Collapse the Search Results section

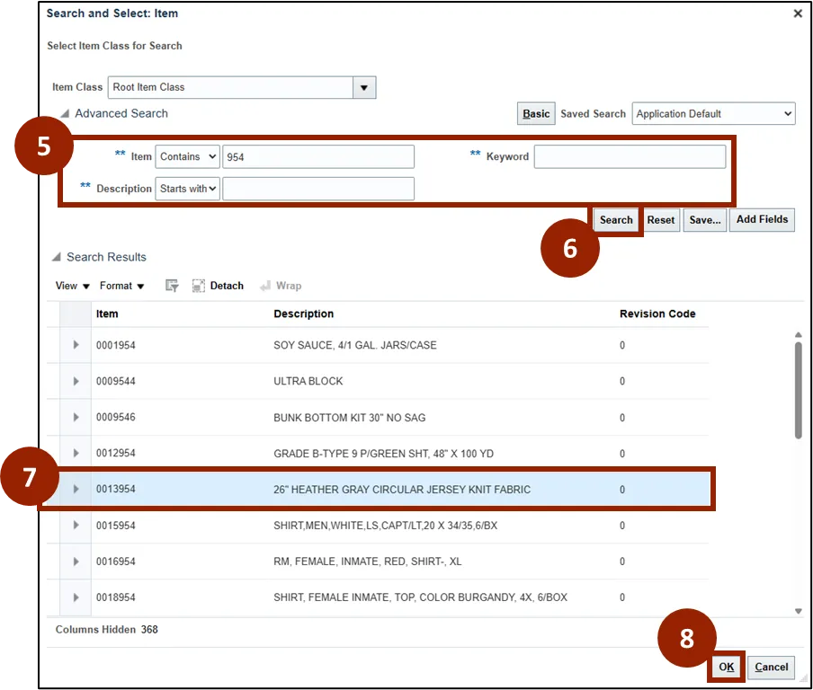[x=57, y=258]
